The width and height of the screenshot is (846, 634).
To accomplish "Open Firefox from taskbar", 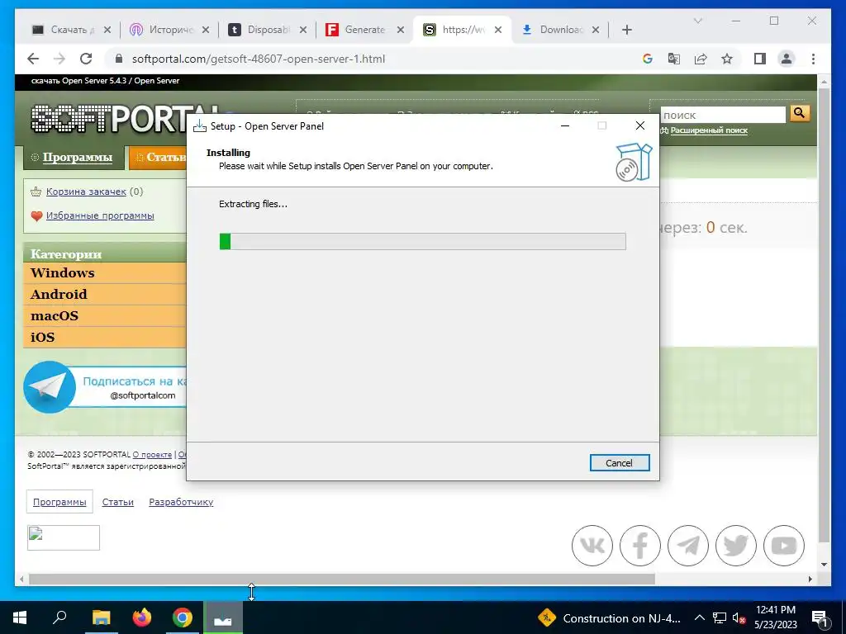I will [x=142, y=617].
